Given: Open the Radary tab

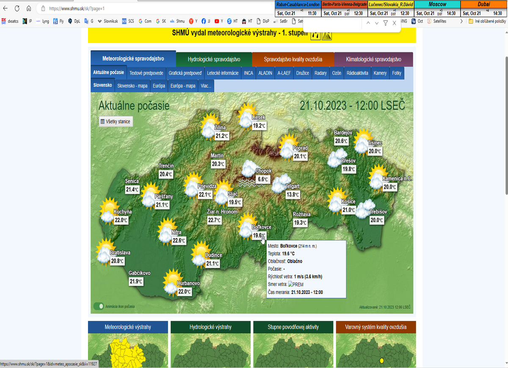Looking at the screenshot, I should point(320,73).
